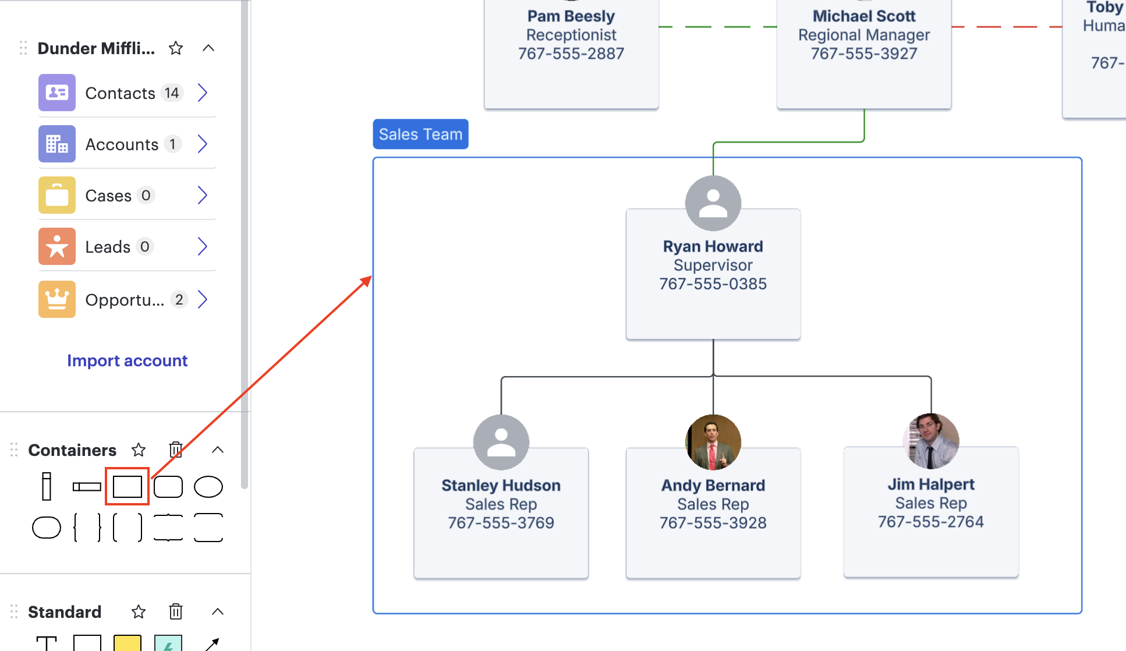Click the yellow Cases briefcase icon
The height and width of the screenshot is (651, 1126).
click(x=57, y=195)
